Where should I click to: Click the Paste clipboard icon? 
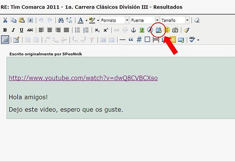22,20
